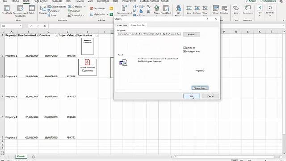Insert a Column sparkline
The width and height of the screenshot is (286, 161).
pos(197,10)
